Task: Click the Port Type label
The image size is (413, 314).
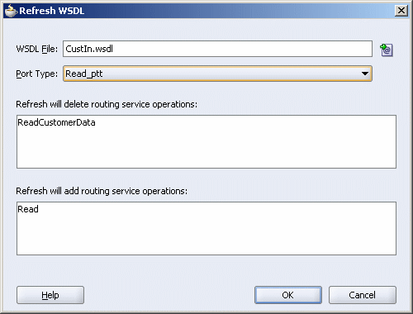Action: (x=37, y=74)
